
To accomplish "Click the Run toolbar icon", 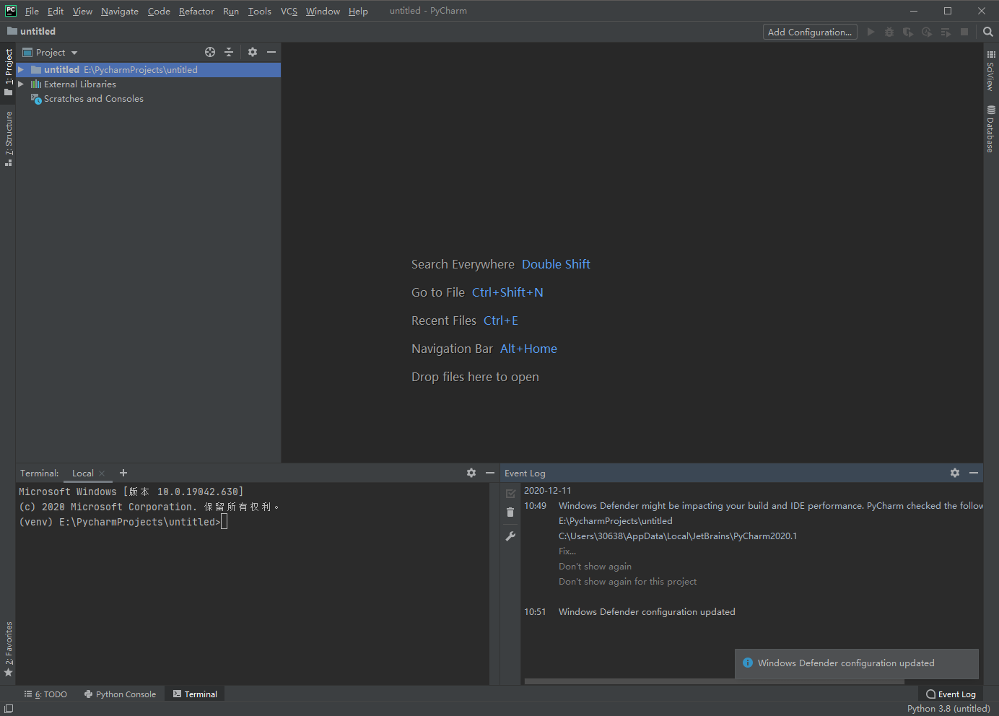I will coord(871,32).
